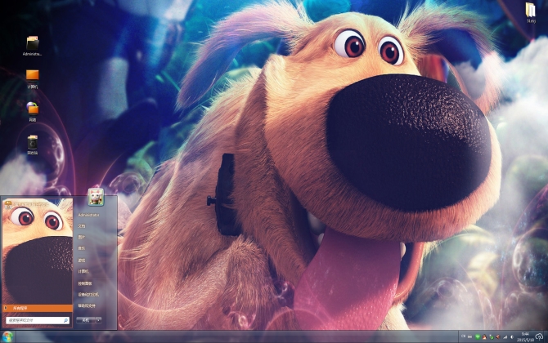Viewport: 548px width, 343px height.
Task: Open 帮助和支持 (Help and Support) entry
Action: (87, 305)
